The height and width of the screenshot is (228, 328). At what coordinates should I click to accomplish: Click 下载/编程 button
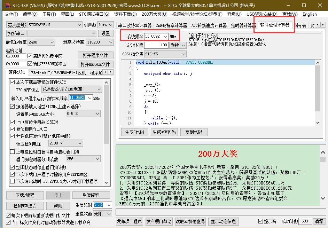[25, 195]
